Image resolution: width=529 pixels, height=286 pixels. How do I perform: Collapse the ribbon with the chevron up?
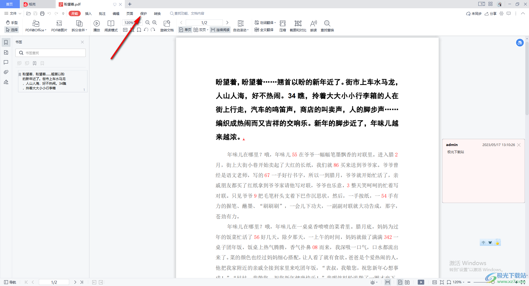click(x=523, y=13)
